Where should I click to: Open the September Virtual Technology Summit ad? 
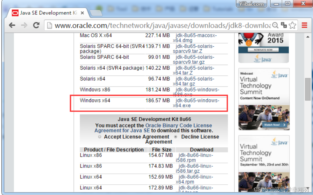point(264,164)
